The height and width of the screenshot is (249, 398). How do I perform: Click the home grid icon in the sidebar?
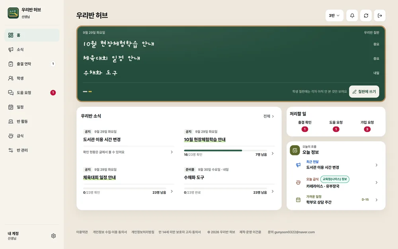point(11,35)
